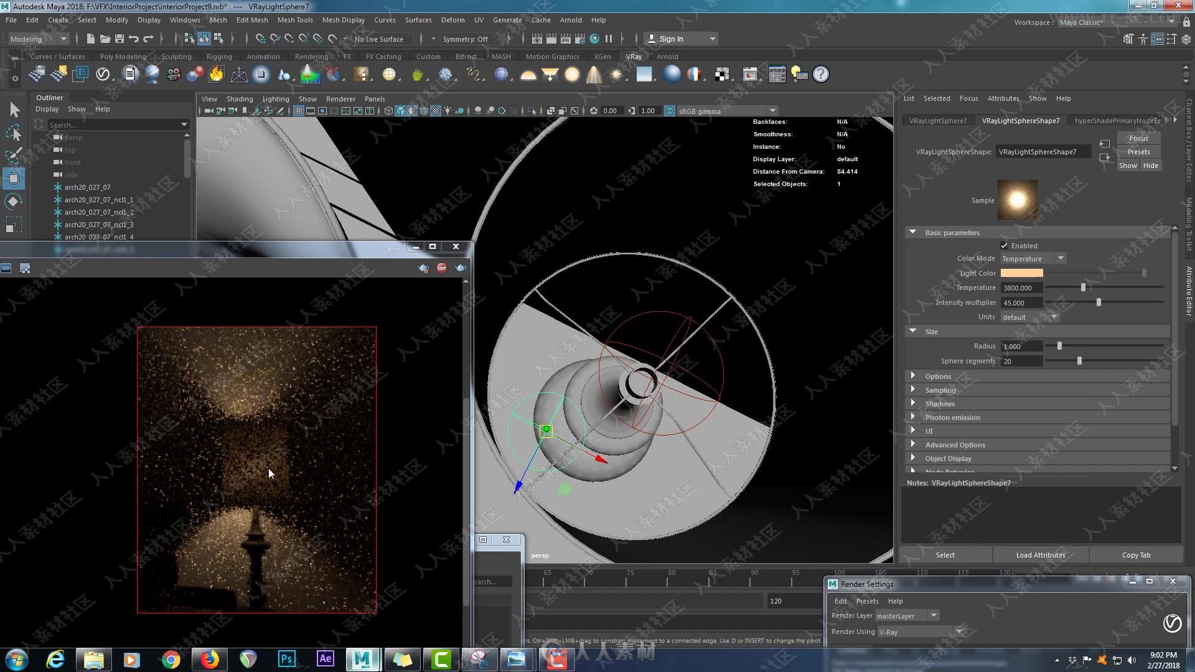Open Photoshop from the taskbar
1195x672 pixels.
pyautogui.click(x=287, y=659)
